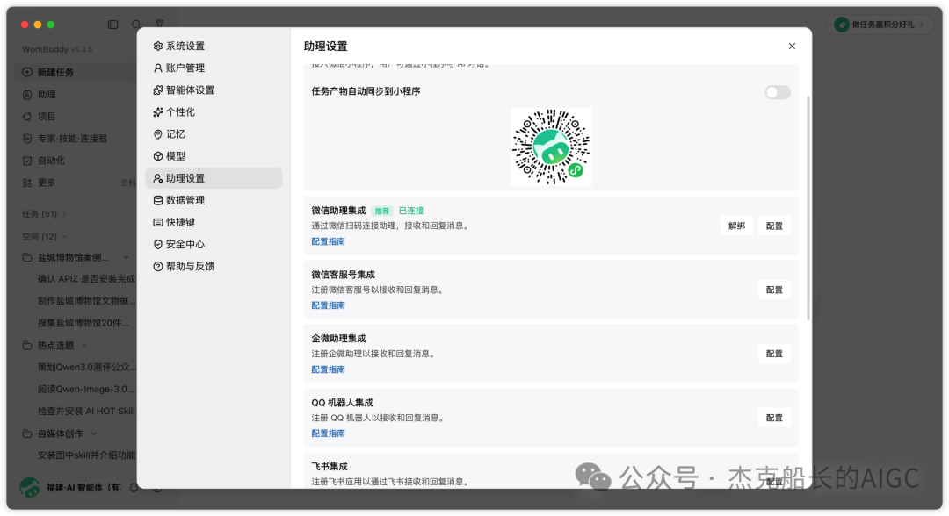Click the search icon in main window title bar
The image size is (949, 516).
(x=136, y=25)
